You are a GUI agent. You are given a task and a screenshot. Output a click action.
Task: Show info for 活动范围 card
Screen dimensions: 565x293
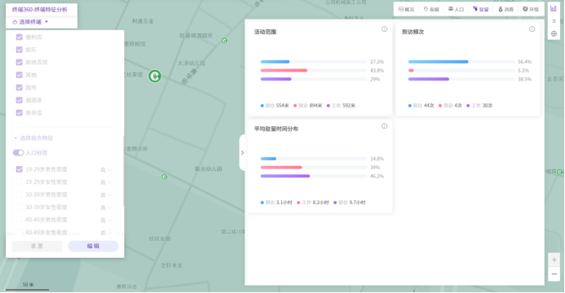(x=385, y=29)
